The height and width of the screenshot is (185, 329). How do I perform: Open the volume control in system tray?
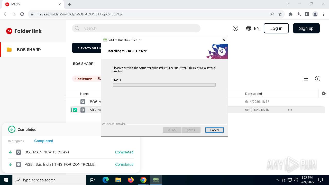tap(296, 180)
